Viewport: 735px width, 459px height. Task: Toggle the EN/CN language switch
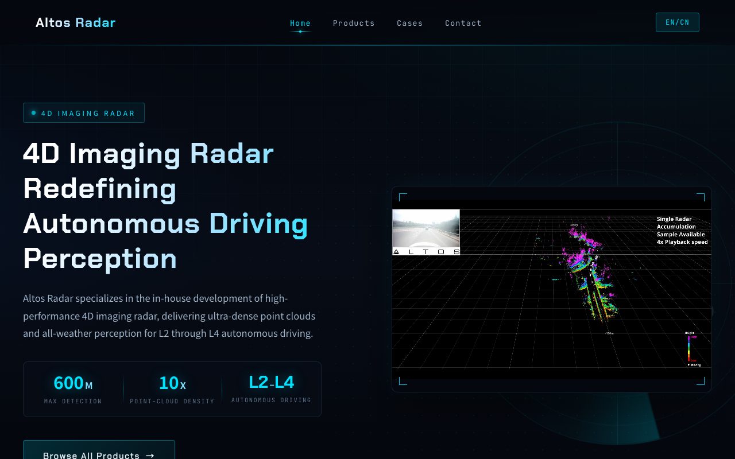tap(678, 22)
